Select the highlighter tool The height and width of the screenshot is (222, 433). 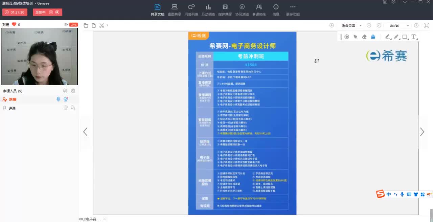(x=396, y=37)
